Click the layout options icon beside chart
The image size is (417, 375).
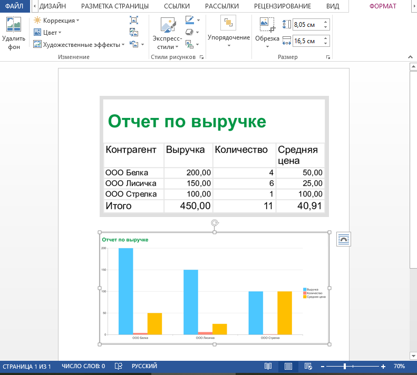(343, 240)
